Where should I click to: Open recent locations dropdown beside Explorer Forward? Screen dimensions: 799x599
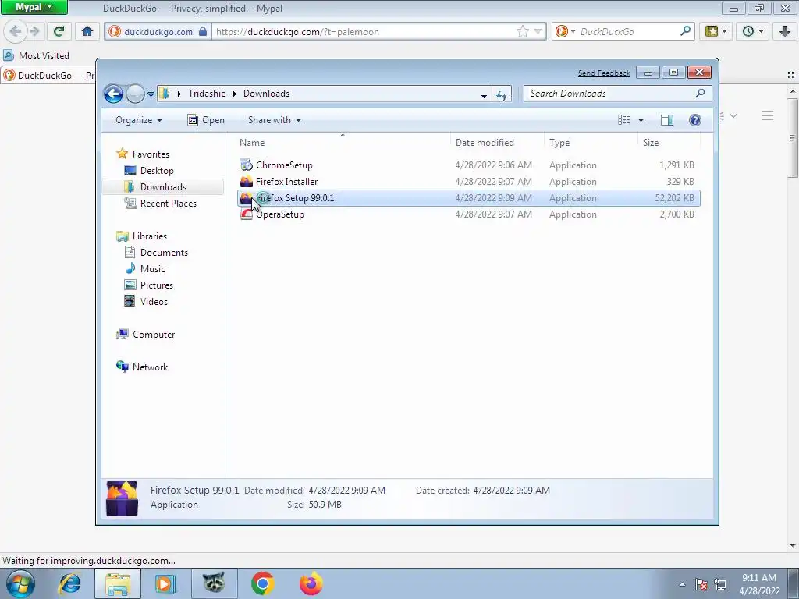pos(151,94)
